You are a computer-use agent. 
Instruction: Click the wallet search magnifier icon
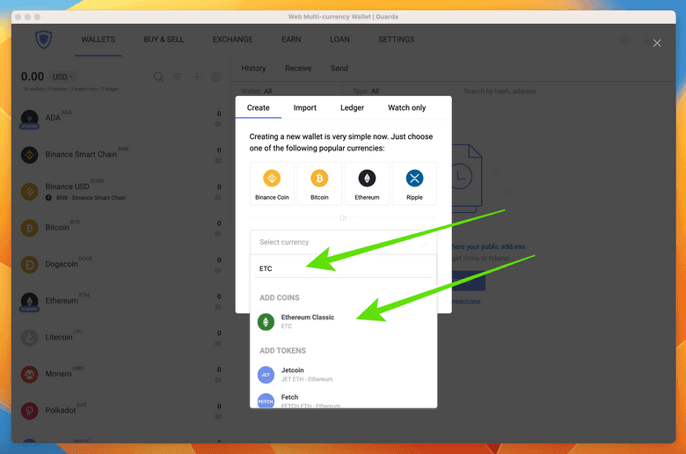tap(158, 77)
